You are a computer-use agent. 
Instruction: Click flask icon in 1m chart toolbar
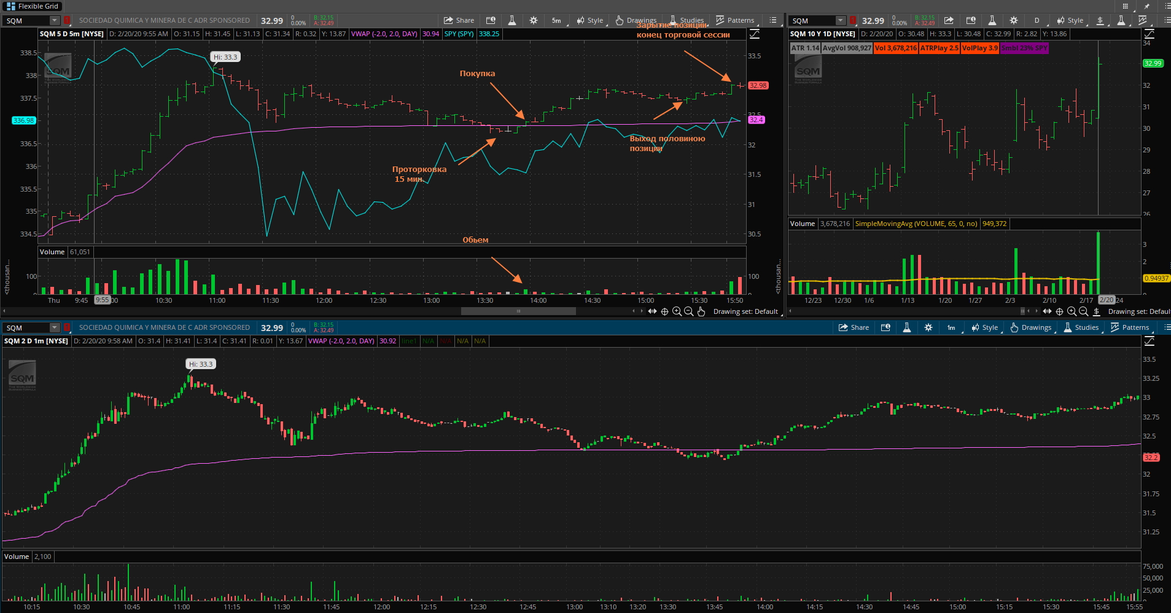(906, 327)
